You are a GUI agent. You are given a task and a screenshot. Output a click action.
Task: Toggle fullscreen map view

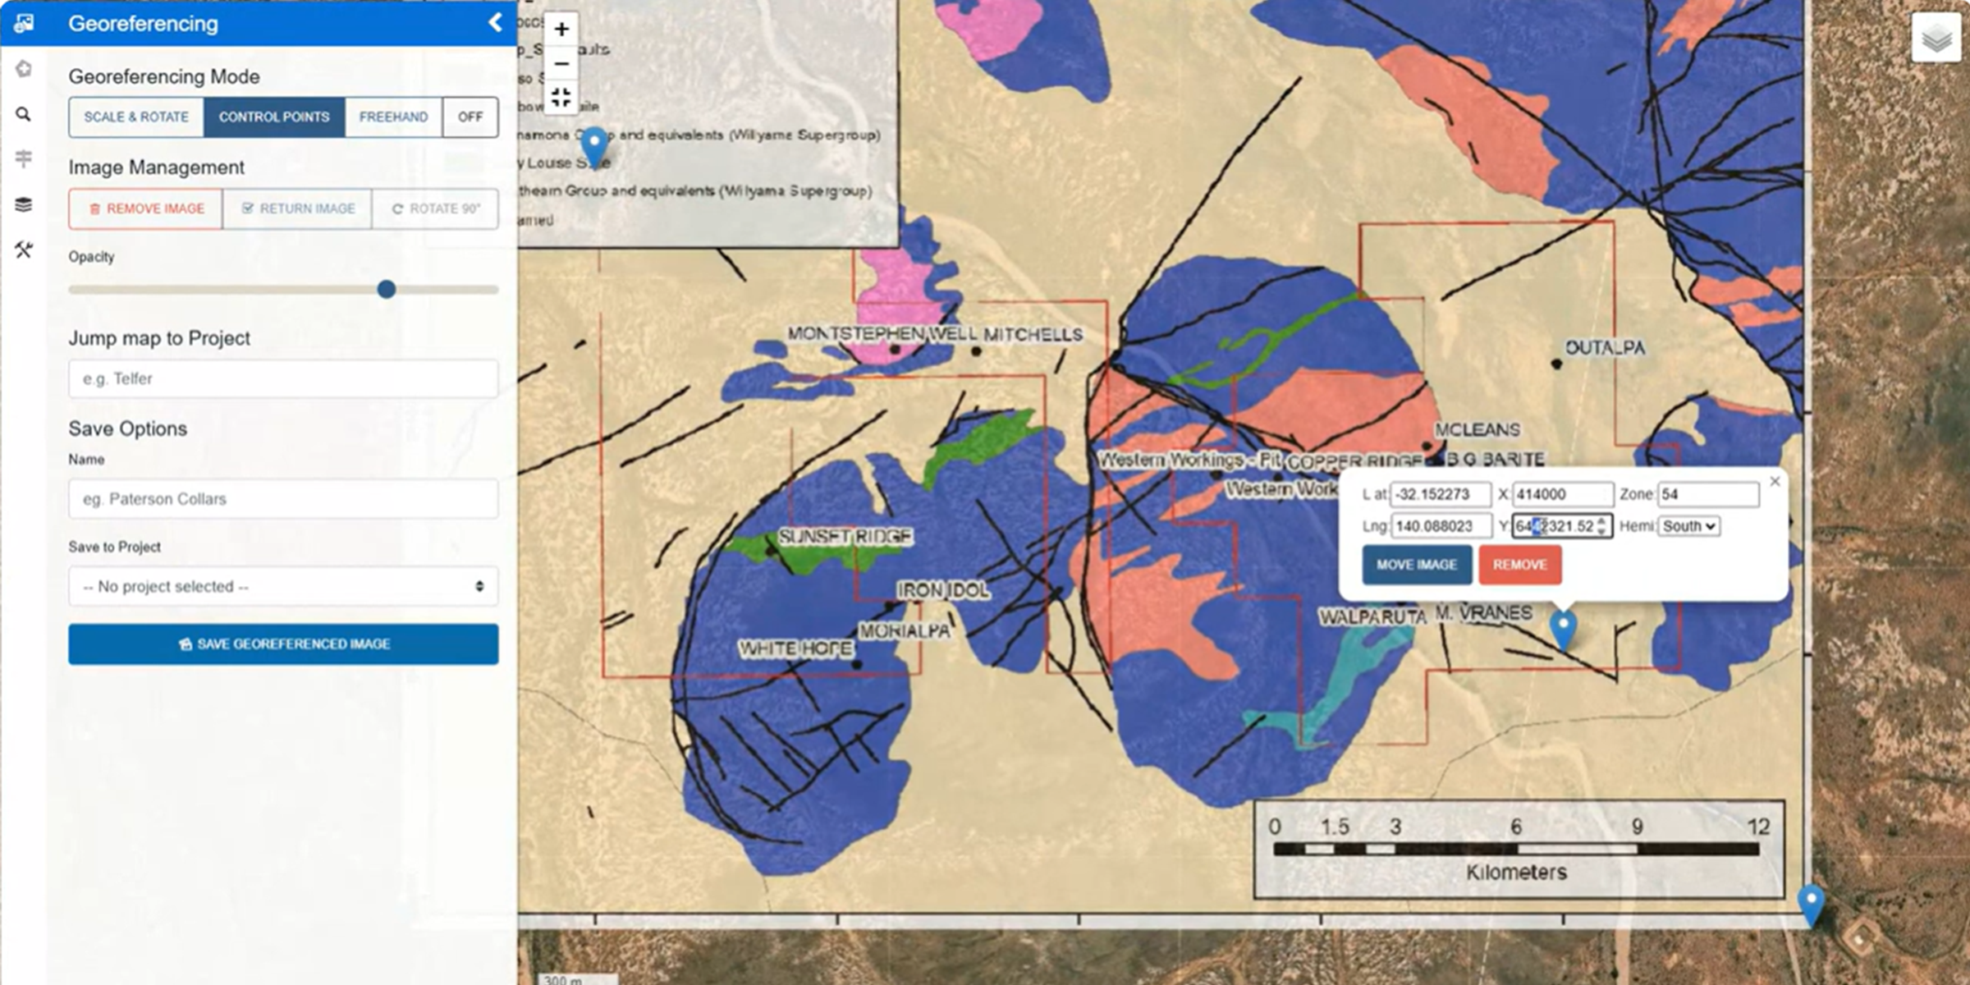[x=561, y=97]
